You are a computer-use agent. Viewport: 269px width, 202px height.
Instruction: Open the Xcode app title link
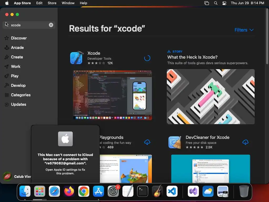(x=94, y=53)
